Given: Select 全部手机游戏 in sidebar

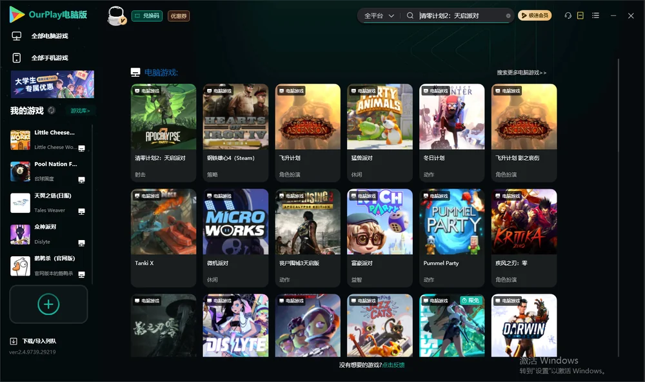Looking at the screenshot, I should [x=50, y=58].
